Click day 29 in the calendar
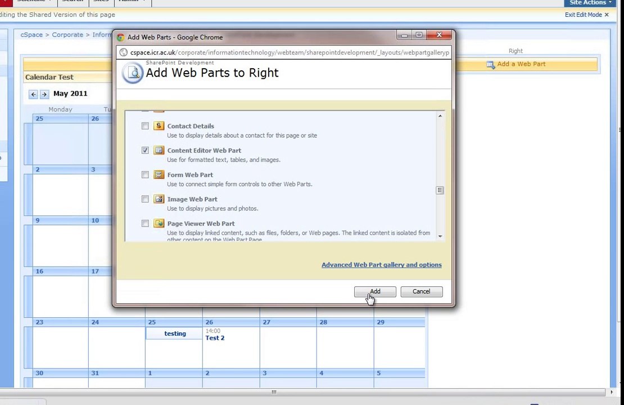Viewport: 624px width, 405px height. tap(381, 322)
